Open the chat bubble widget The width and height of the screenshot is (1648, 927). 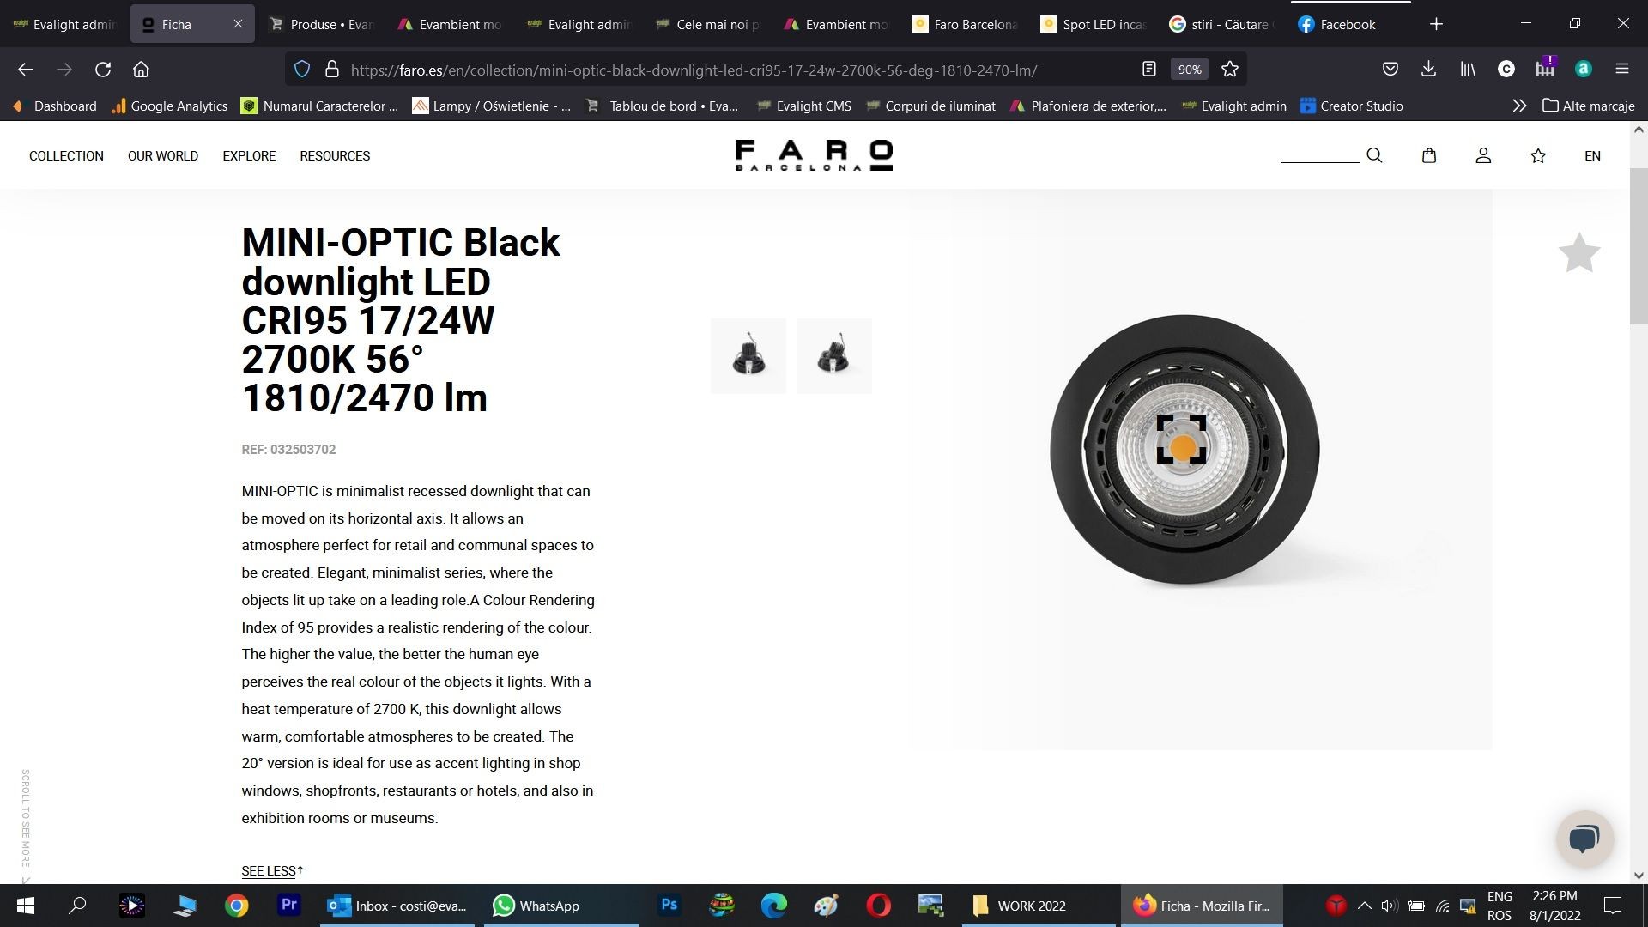pos(1584,839)
